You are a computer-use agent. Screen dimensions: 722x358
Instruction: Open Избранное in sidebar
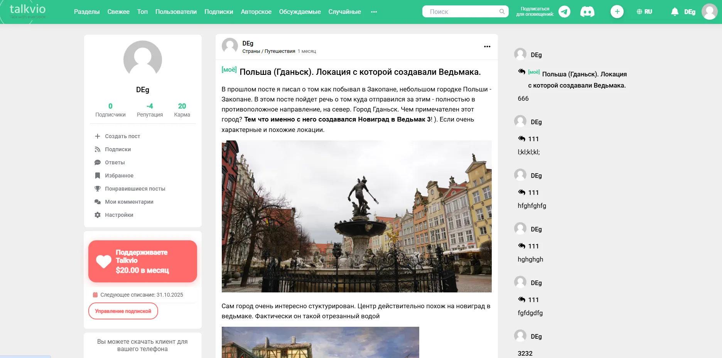pos(119,176)
